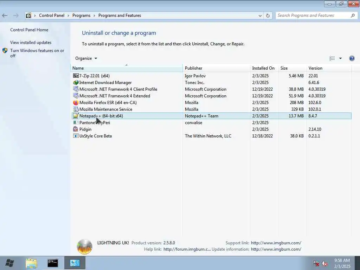360x270 pixels.
Task: Click the Mozilla Firefox ESR icon
Action: pyautogui.click(x=76, y=102)
